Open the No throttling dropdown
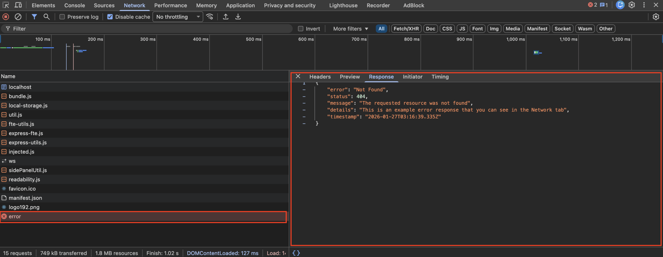The image size is (663, 257). click(x=178, y=17)
